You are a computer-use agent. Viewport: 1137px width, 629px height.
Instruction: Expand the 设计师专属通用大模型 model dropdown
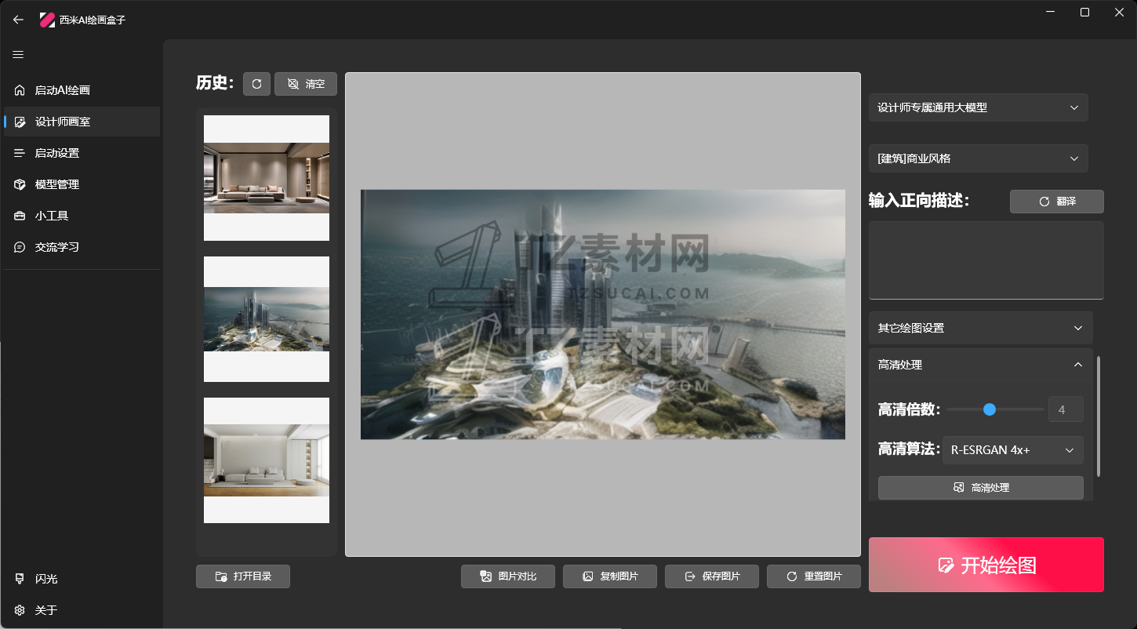click(978, 107)
